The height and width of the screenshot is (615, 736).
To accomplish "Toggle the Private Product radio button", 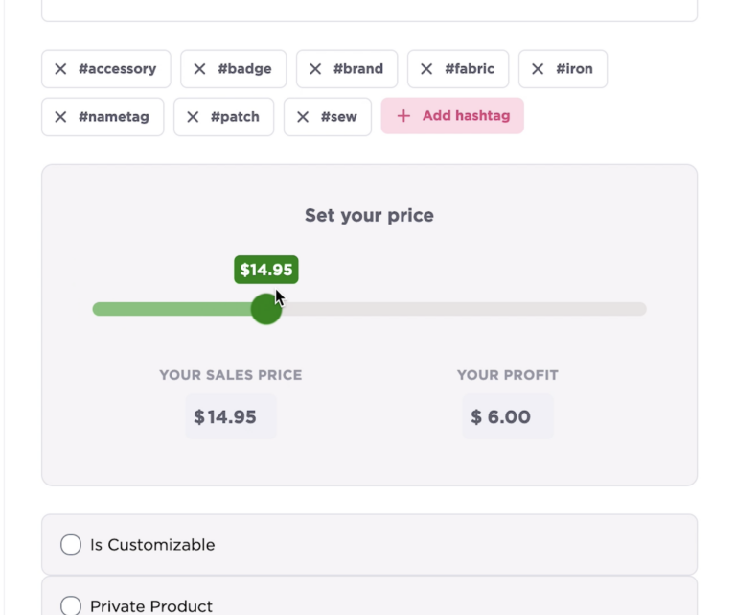I will coord(71,605).
